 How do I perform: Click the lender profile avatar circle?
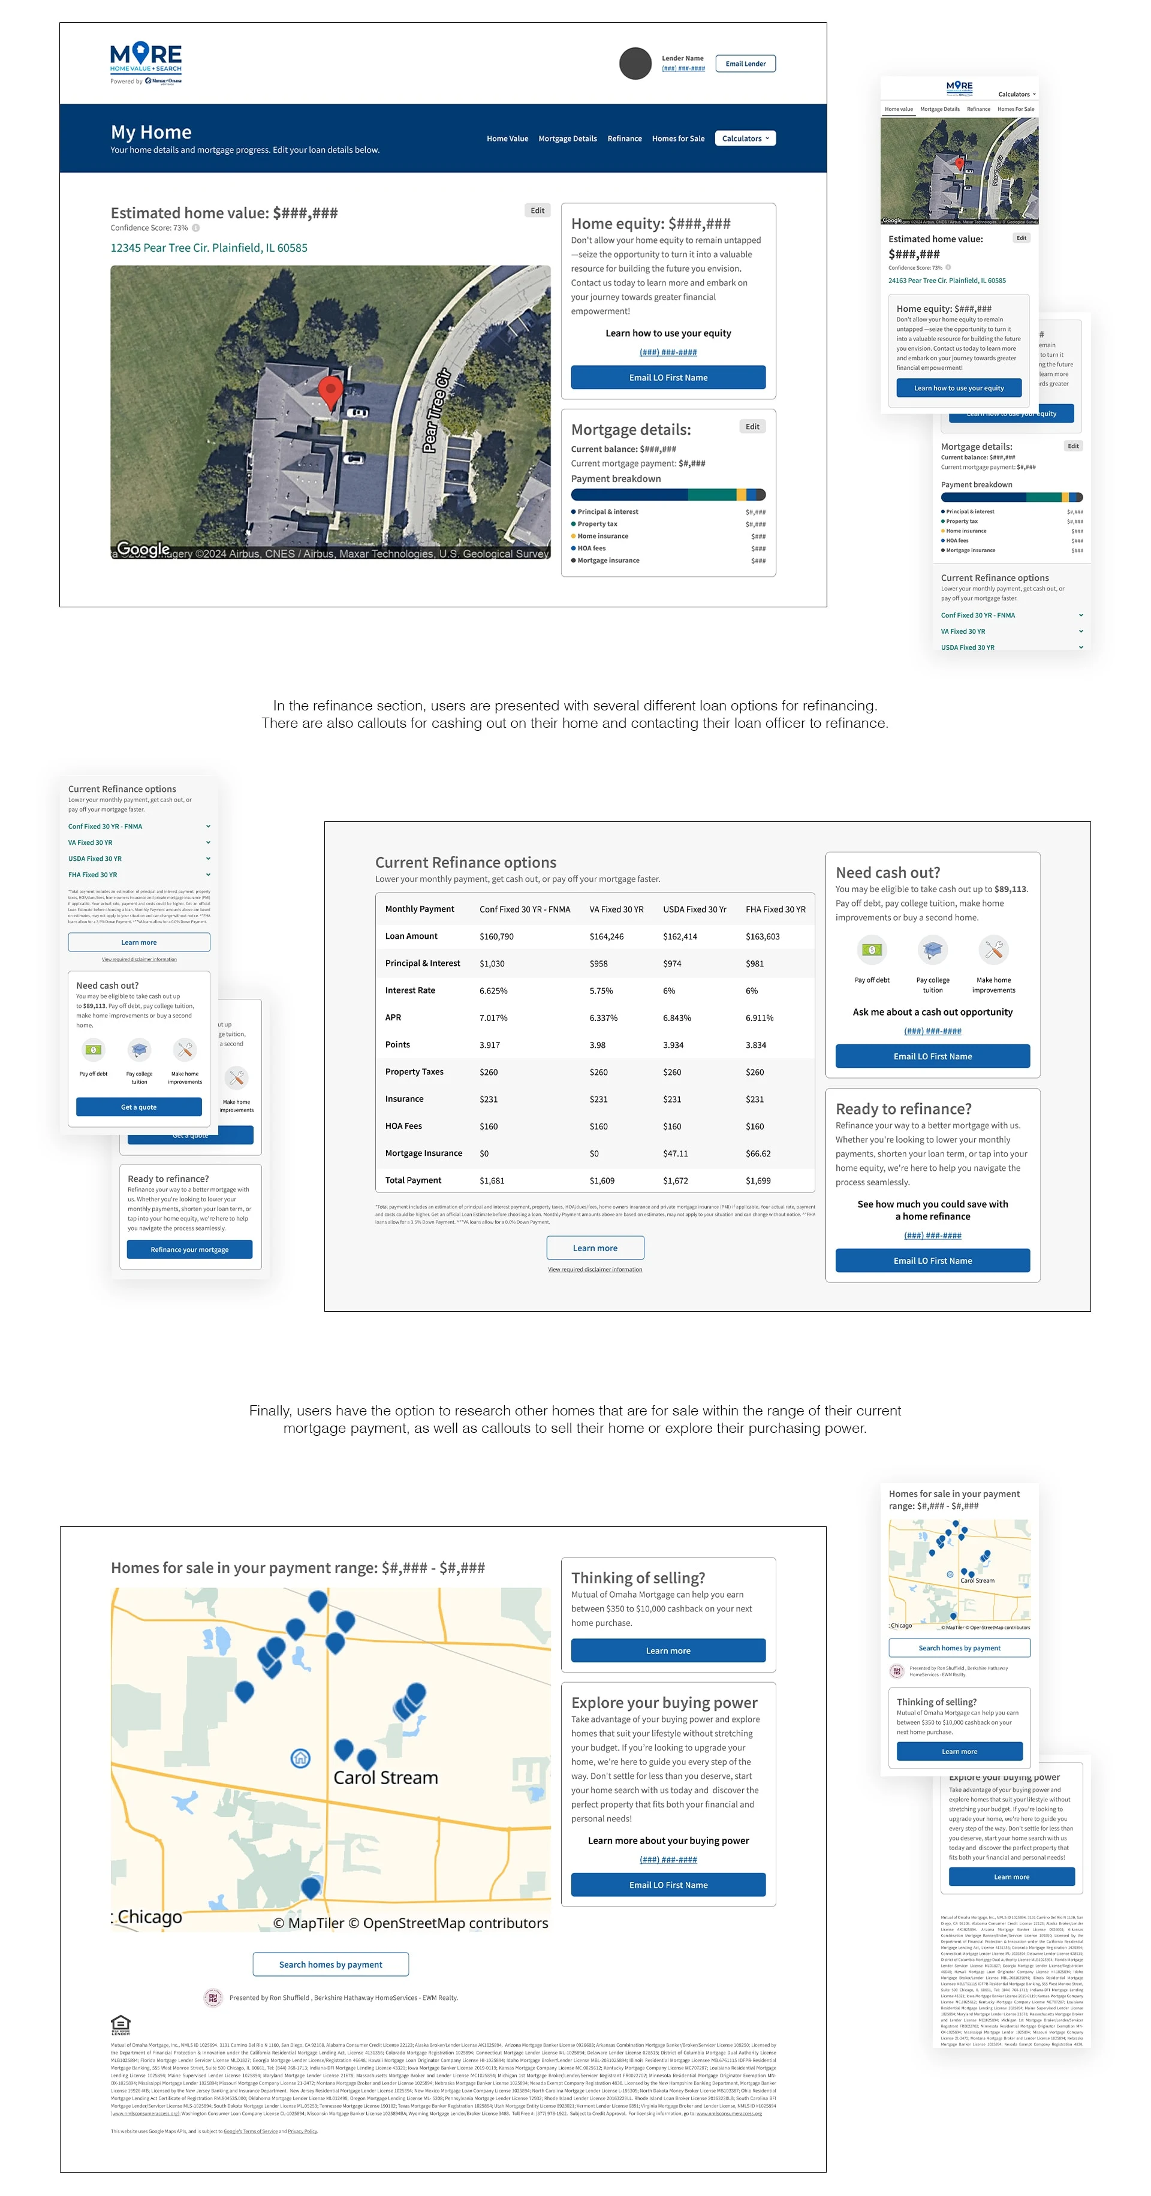(x=635, y=63)
